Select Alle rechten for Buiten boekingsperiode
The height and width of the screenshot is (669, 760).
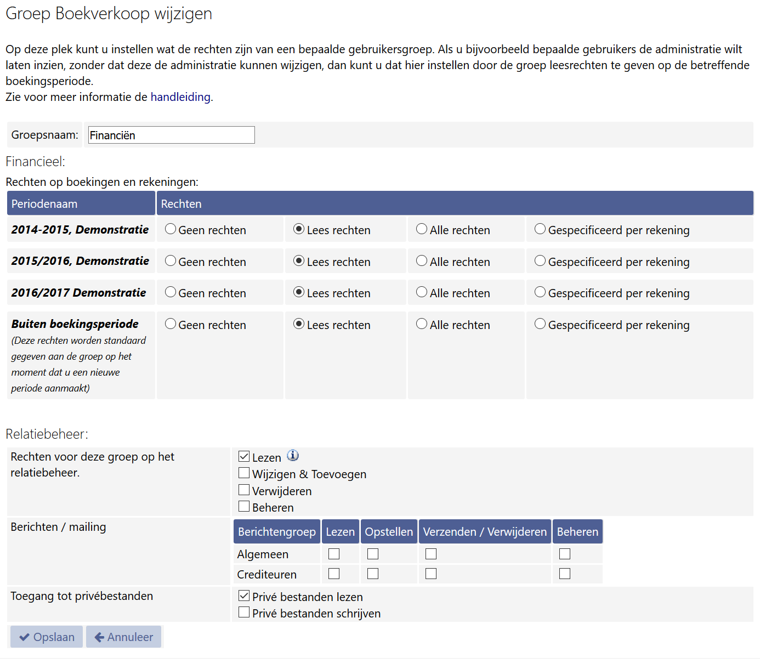tap(422, 324)
